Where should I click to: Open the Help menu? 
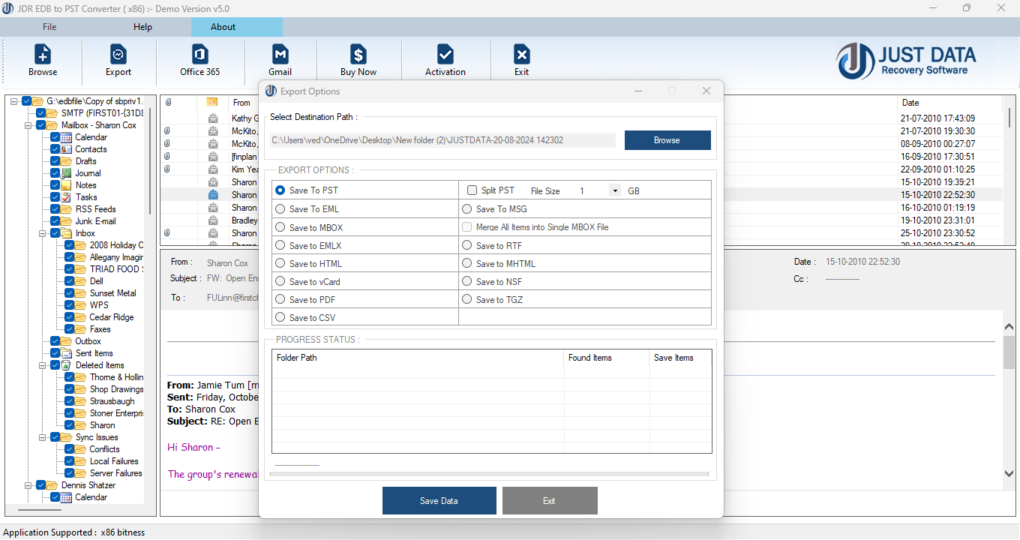142,27
